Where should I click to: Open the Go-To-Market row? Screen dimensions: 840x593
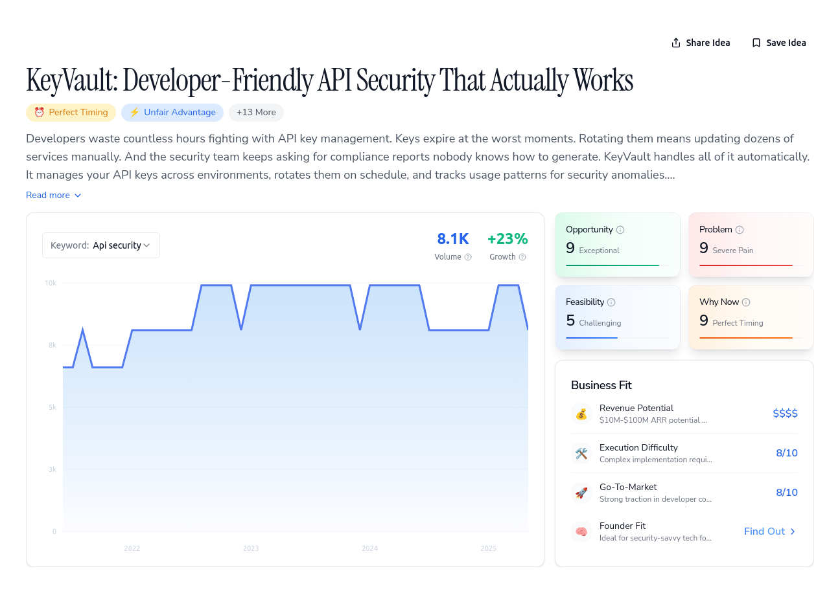coord(684,493)
